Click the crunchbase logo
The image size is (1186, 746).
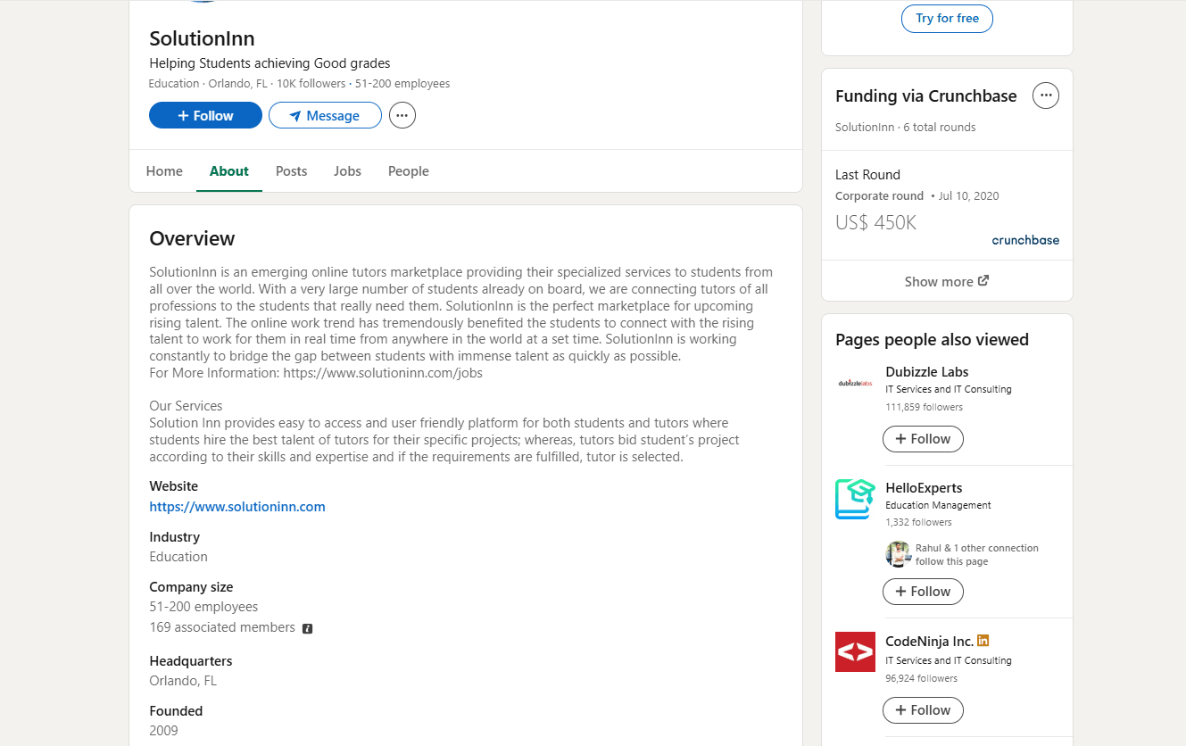point(1025,240)
